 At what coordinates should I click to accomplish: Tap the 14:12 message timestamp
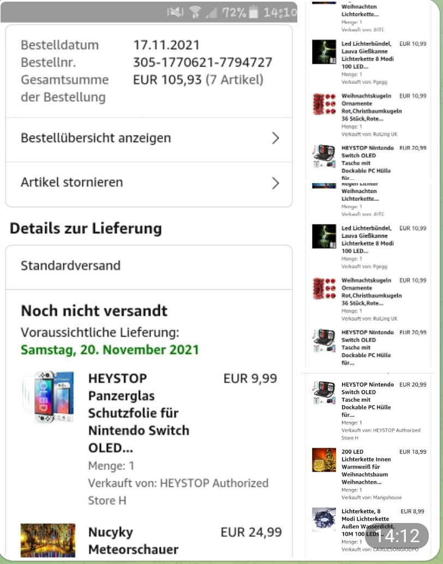click(399, 536)
